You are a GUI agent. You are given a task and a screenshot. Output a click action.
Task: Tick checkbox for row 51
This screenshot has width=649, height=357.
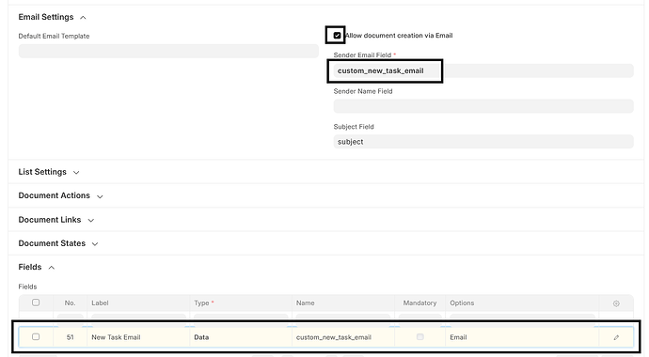36,336
